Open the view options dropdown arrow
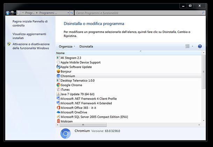This screenshot has width=213, height=147. click(x=192, y=46)
